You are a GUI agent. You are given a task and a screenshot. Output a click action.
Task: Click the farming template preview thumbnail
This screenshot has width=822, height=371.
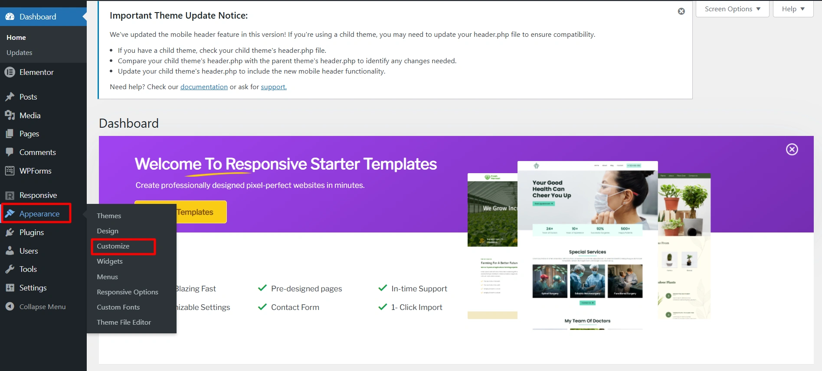click(x=492, y=246)
